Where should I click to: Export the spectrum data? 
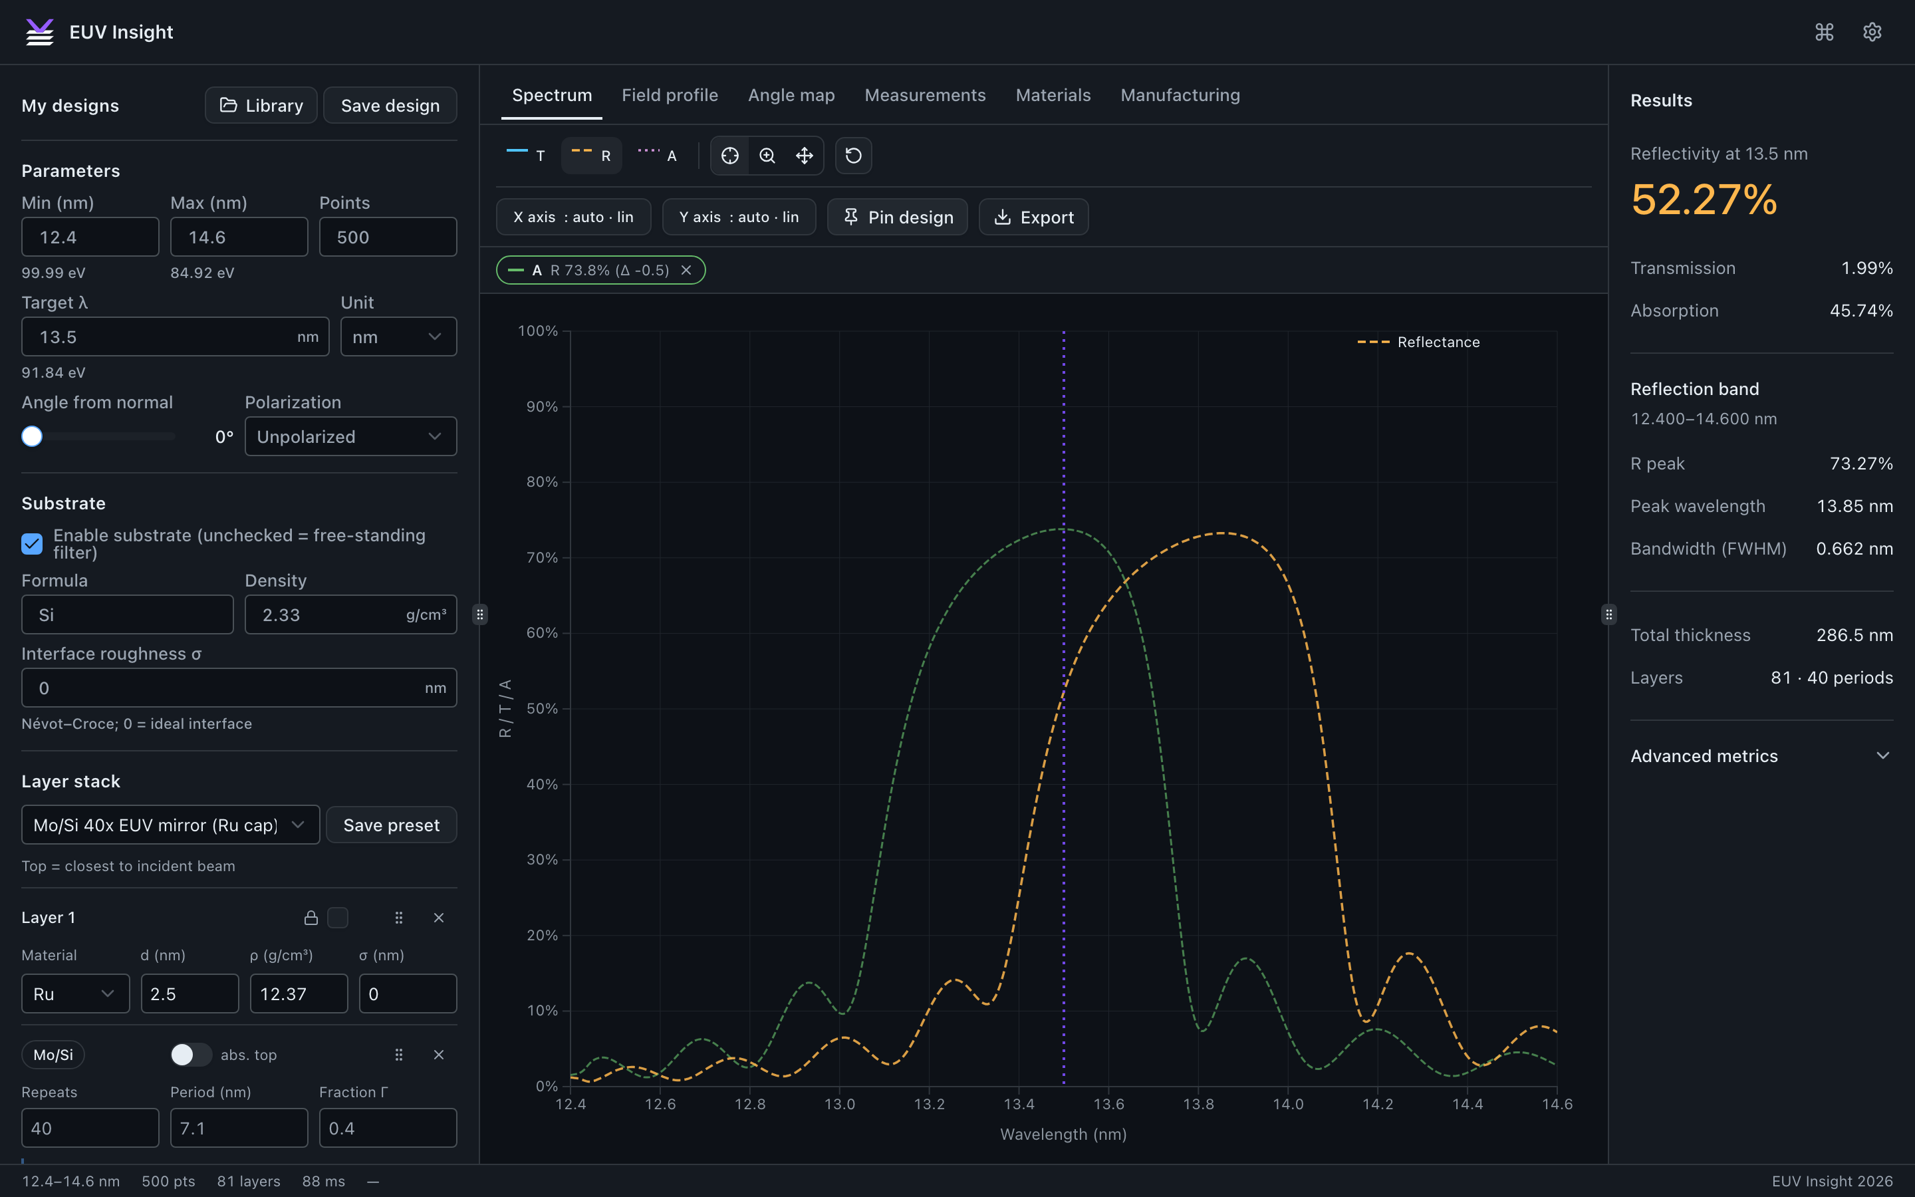pos(1033,217)
